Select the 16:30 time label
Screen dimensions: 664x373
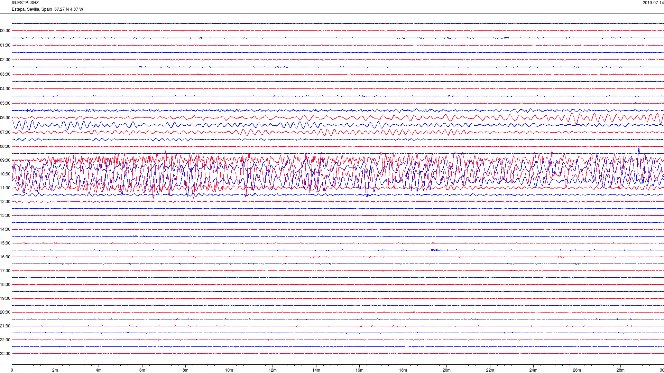(5, 257)
